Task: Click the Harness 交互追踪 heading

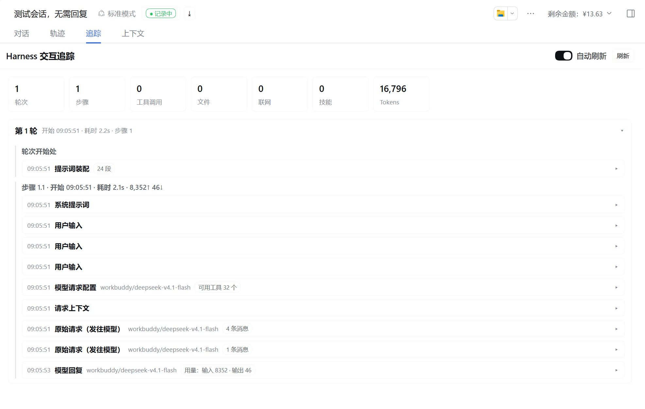Action: (x=40, y=56)
